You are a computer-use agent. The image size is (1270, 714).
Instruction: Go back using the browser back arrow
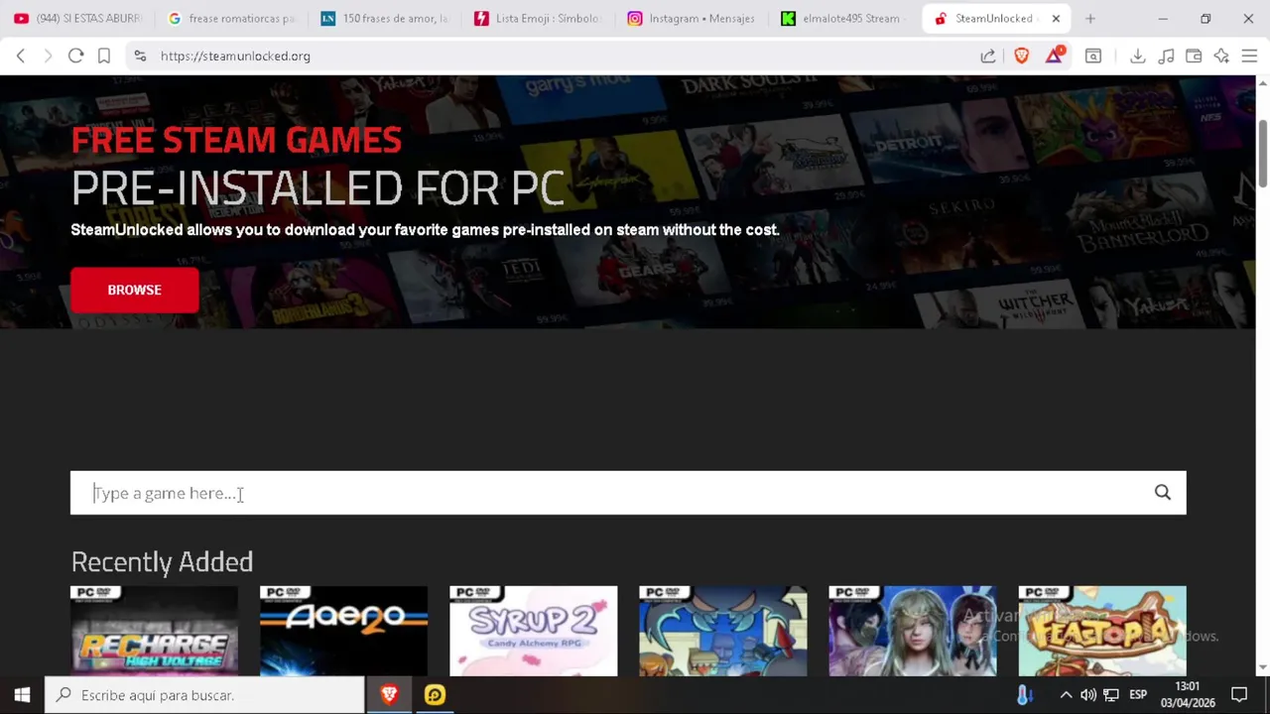click(21, 57)
